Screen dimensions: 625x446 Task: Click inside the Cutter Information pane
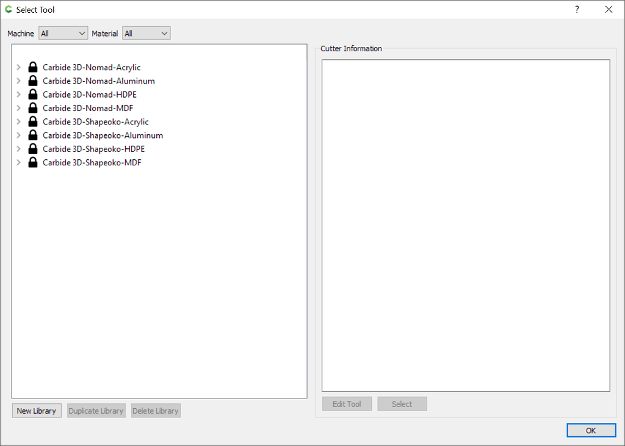466,225
